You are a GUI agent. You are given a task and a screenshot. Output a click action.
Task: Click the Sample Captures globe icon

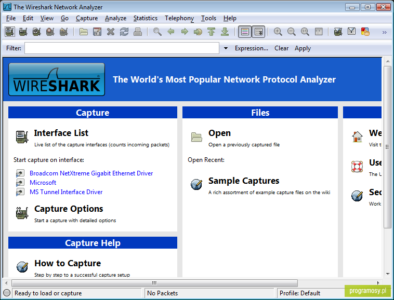click(196, 185)
